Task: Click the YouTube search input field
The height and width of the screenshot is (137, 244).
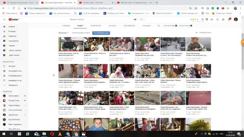Action: (x=101, y=19)
